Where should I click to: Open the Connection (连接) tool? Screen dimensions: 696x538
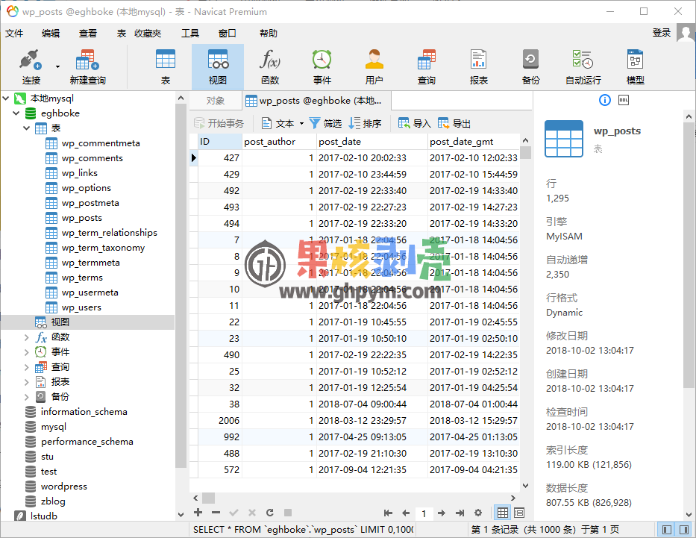click(x=31, y=66)
